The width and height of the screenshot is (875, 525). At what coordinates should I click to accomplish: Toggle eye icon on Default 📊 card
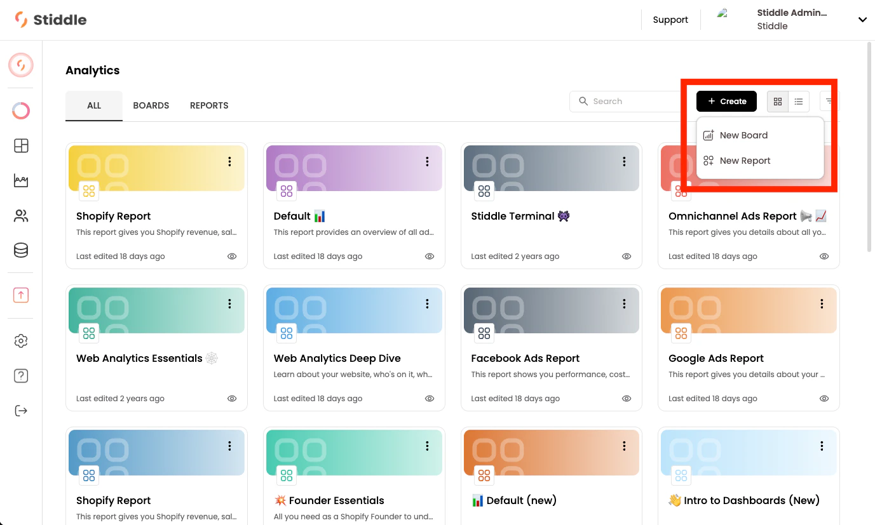430,256
